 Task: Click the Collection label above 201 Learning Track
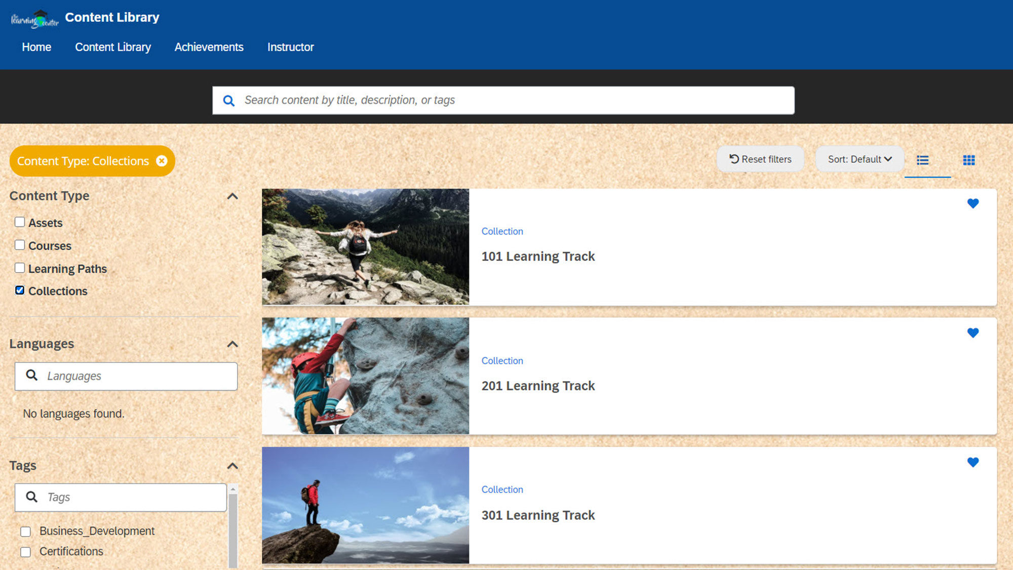(x=502, y=361)
